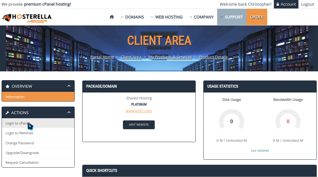
Task: Open the www.p231.com link
Action: coord(139,111)
